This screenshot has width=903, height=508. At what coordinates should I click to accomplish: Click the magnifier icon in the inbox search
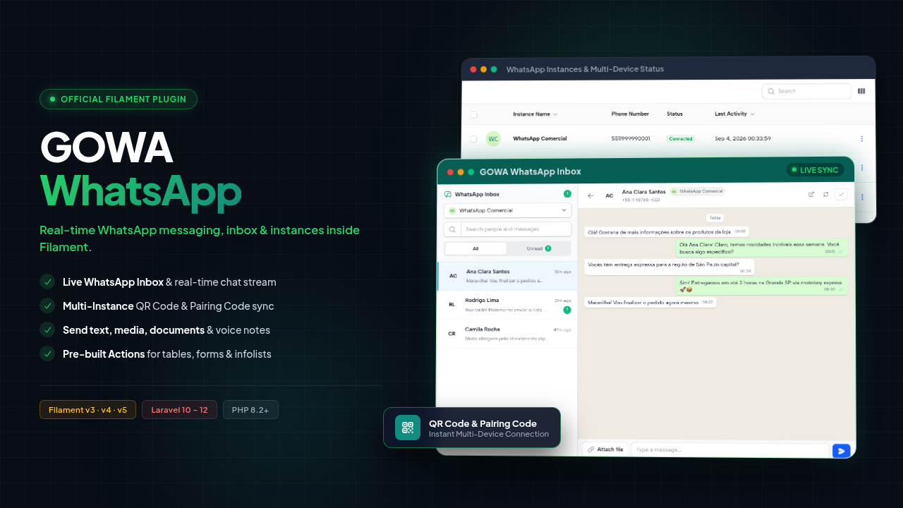coord(452,229)
